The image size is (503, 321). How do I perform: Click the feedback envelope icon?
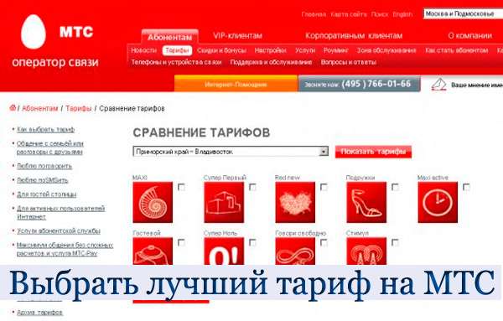[x=438, y=85]
